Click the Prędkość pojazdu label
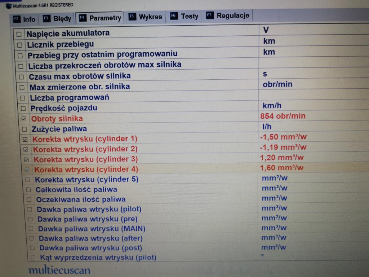Viewport: 369px width, 277px height. click(x=64, y=108)
